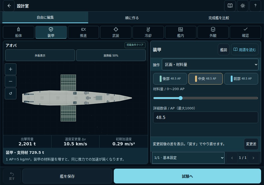
Task: Go back with the arrow next to 設計室
Action: (9, 6)
